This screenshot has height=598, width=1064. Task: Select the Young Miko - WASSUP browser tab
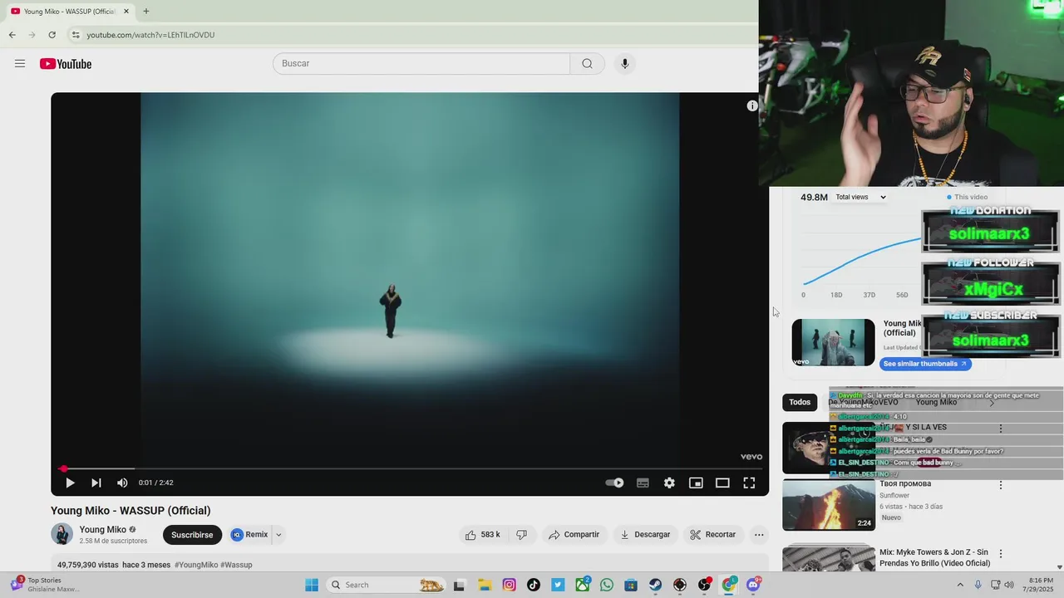coord(68,12)
